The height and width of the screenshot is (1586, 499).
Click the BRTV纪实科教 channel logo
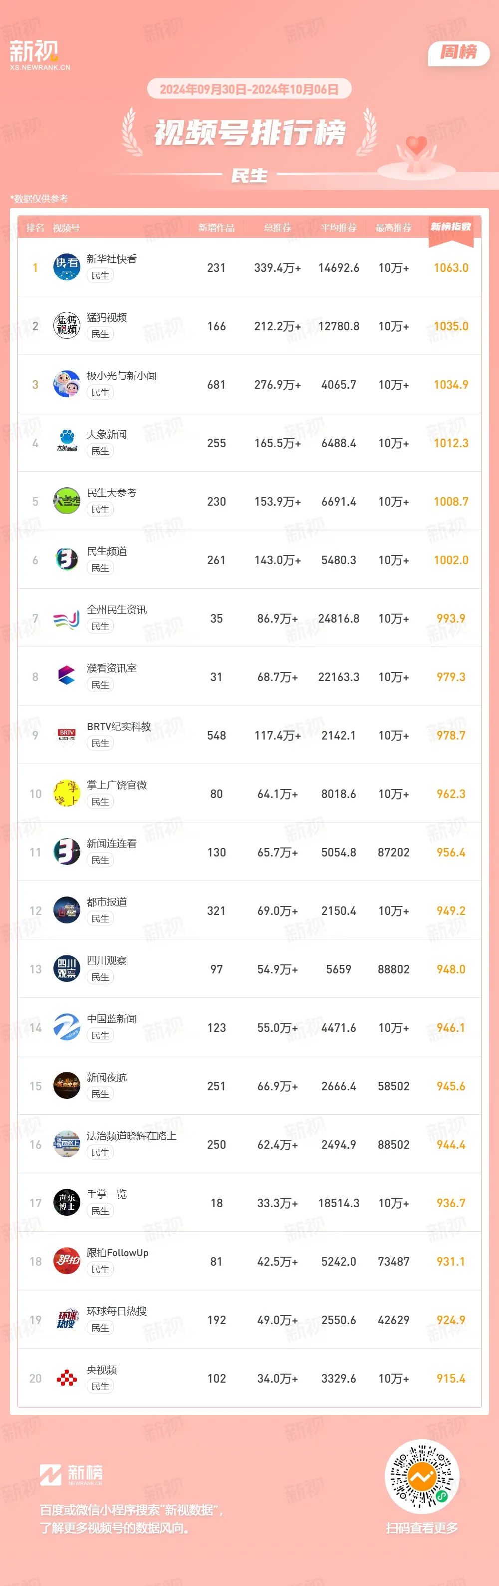click(66, 735)
